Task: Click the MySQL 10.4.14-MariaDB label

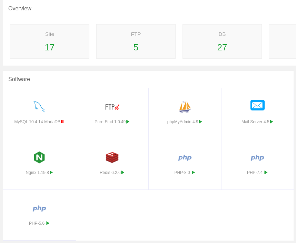Action: pyautogui.click(x=37, y=122)
